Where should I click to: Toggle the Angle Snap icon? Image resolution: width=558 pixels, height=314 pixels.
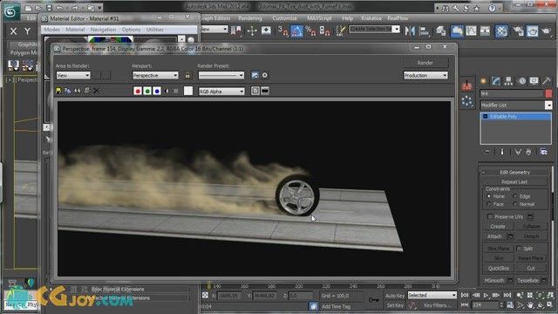[296, 31]
